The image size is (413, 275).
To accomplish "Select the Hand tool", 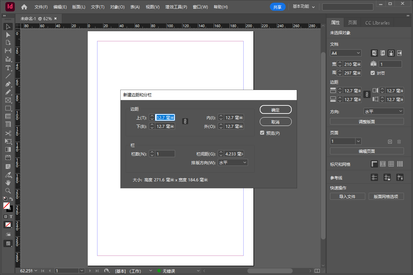I will point(8,182).
